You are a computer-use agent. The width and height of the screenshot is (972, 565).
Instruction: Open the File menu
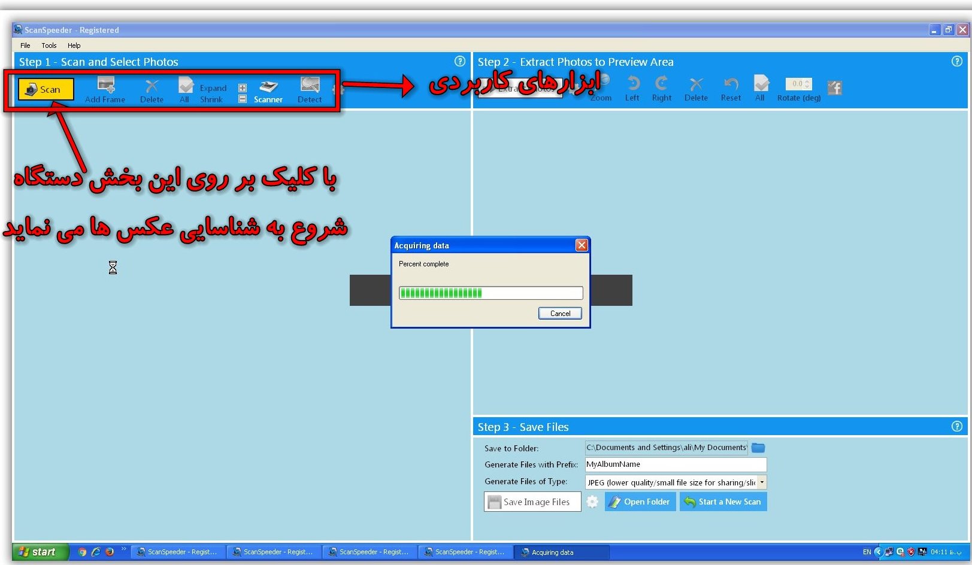(25, 45)
